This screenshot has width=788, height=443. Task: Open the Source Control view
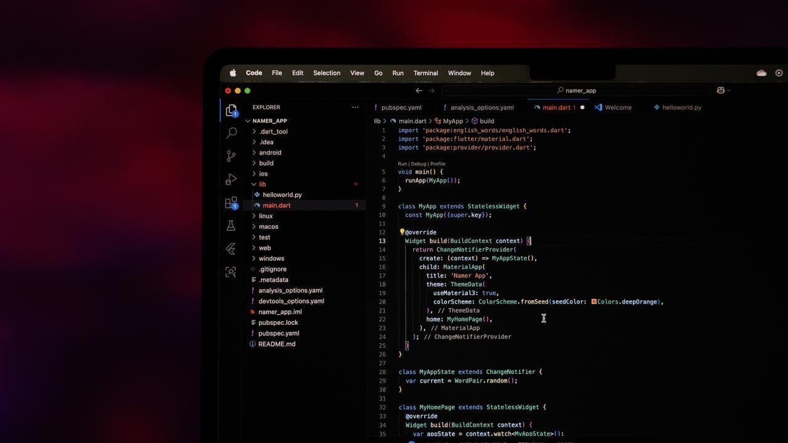point(231,156)
